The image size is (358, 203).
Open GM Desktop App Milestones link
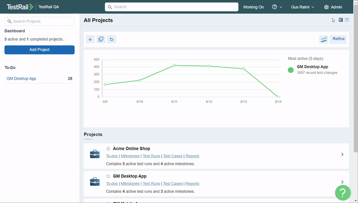point(130,184)
